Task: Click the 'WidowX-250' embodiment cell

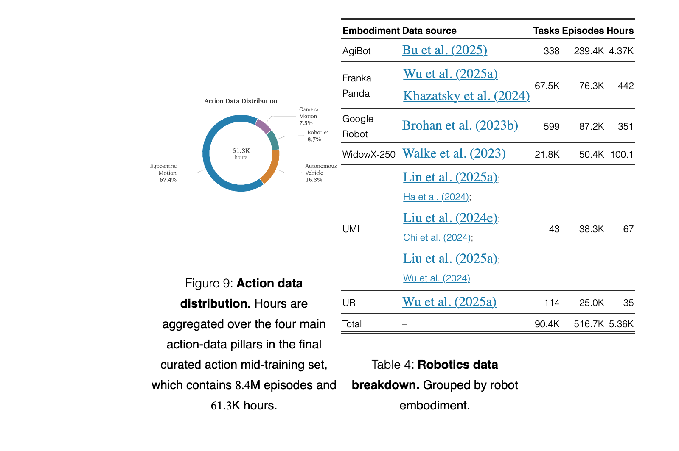Action: point(369,154)
